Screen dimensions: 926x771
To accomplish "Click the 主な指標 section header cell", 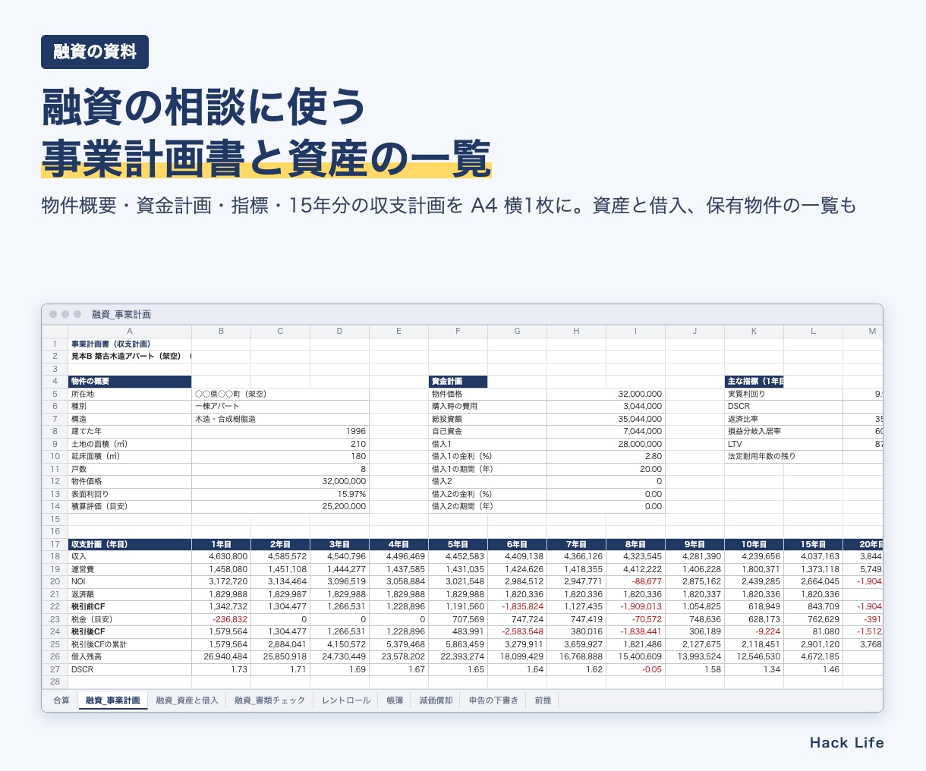I will (x=754, y=382).
